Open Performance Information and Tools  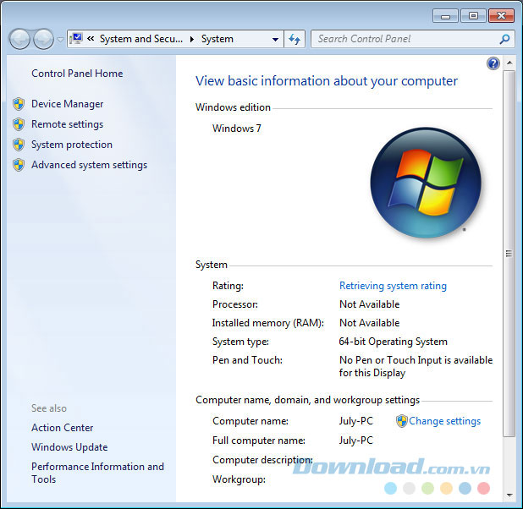pos(97,473)
